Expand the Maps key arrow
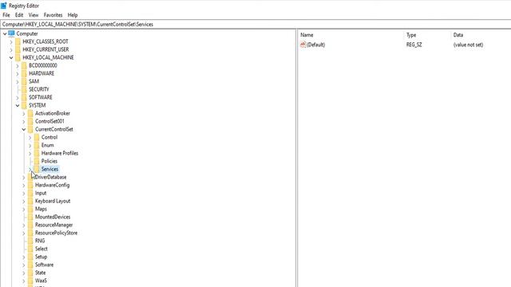 coord(24,209)
